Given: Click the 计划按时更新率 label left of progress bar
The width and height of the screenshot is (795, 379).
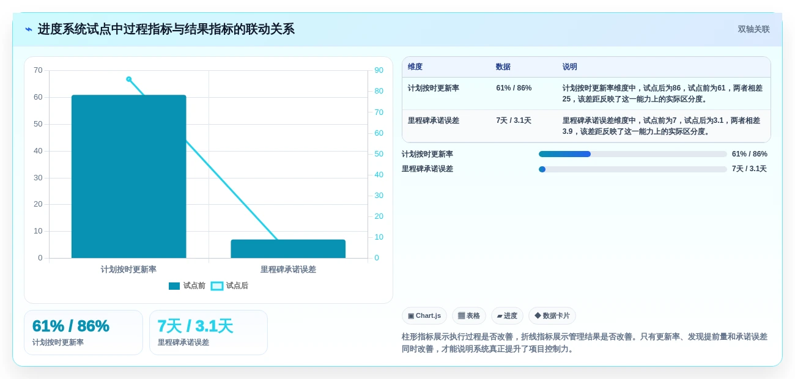Looking at the screenshot, I should coord(427,154).
